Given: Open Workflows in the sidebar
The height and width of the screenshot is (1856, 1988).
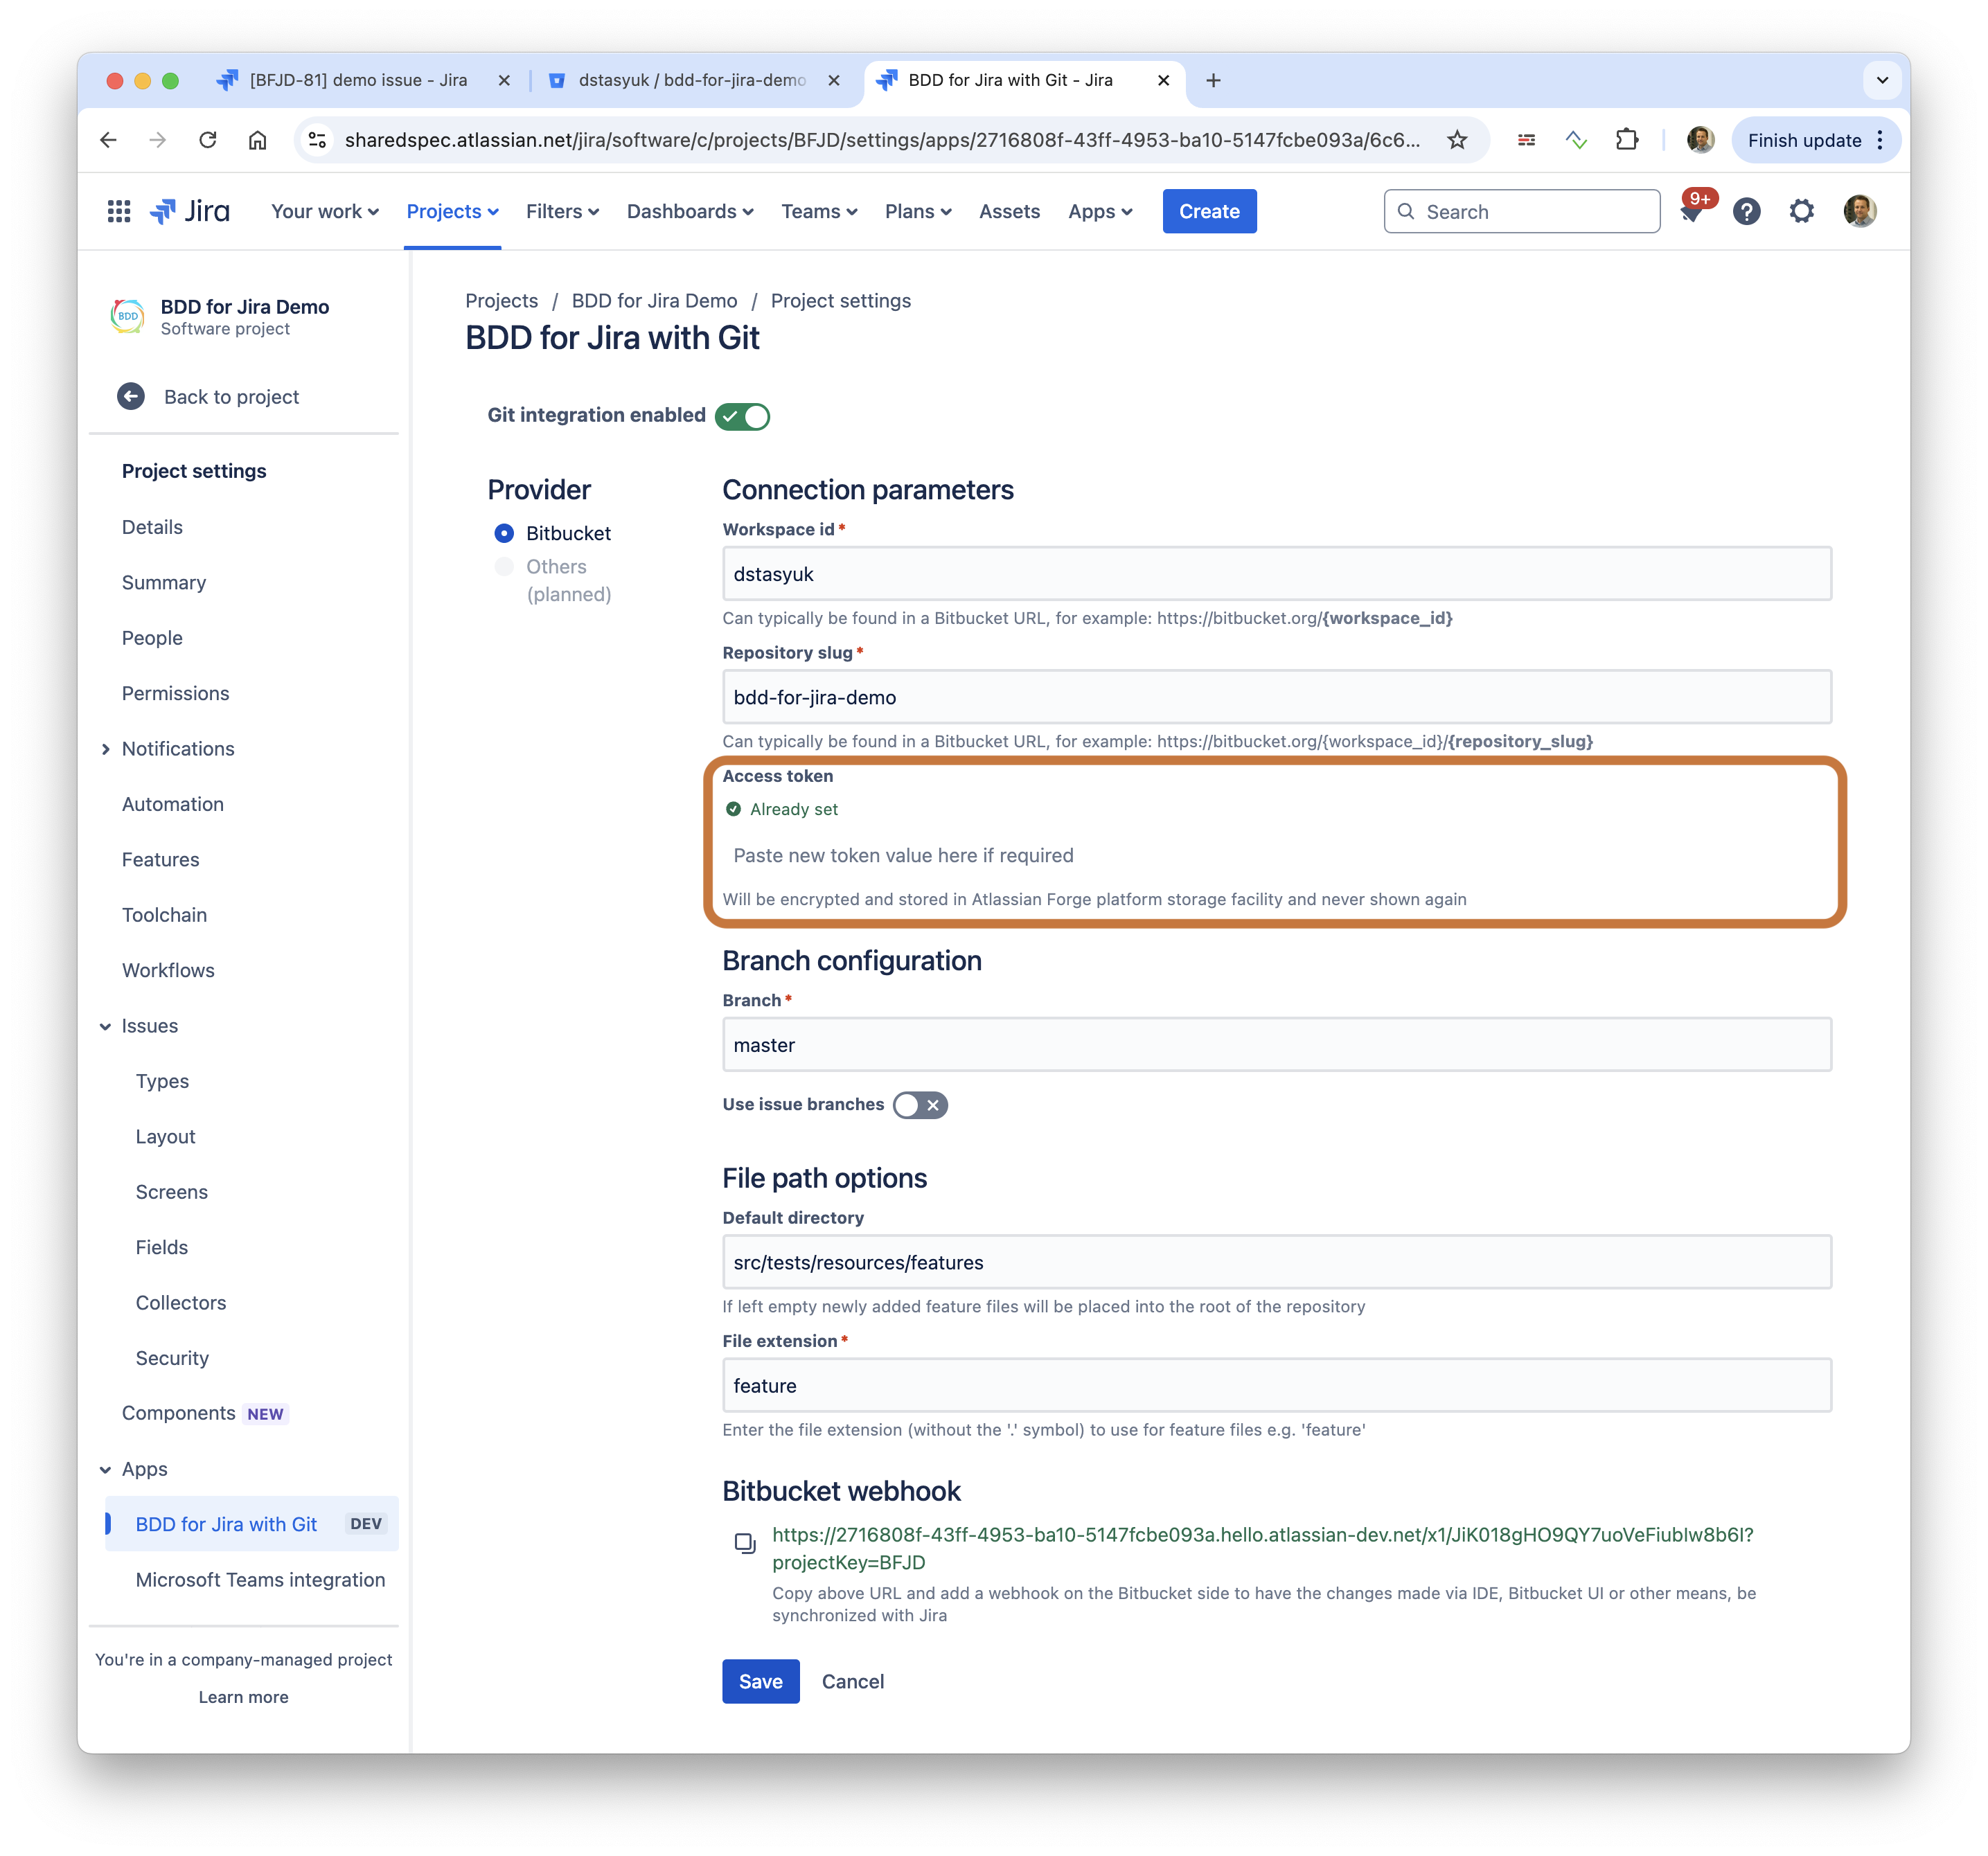Looking at the screenshot, I should (x=168, y=970).
